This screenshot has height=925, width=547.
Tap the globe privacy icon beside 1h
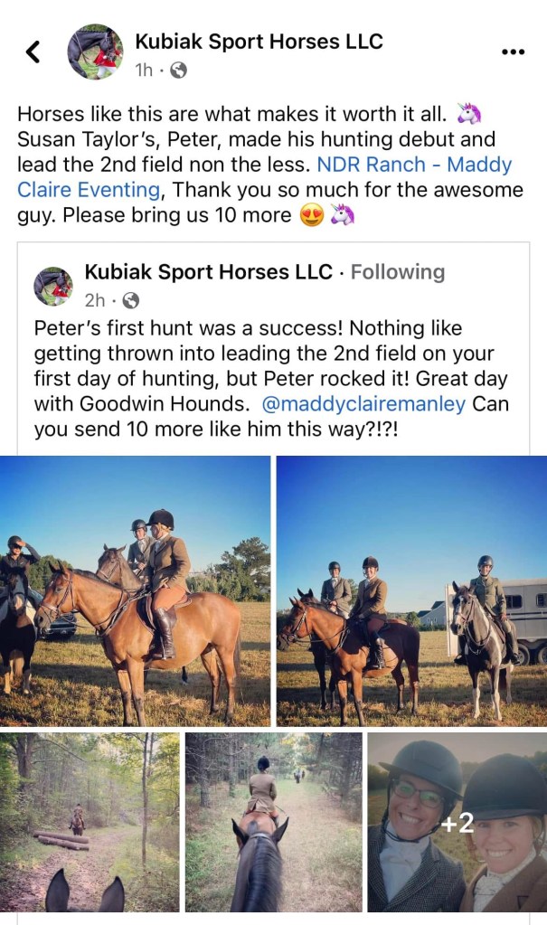[x=178, y=71]
